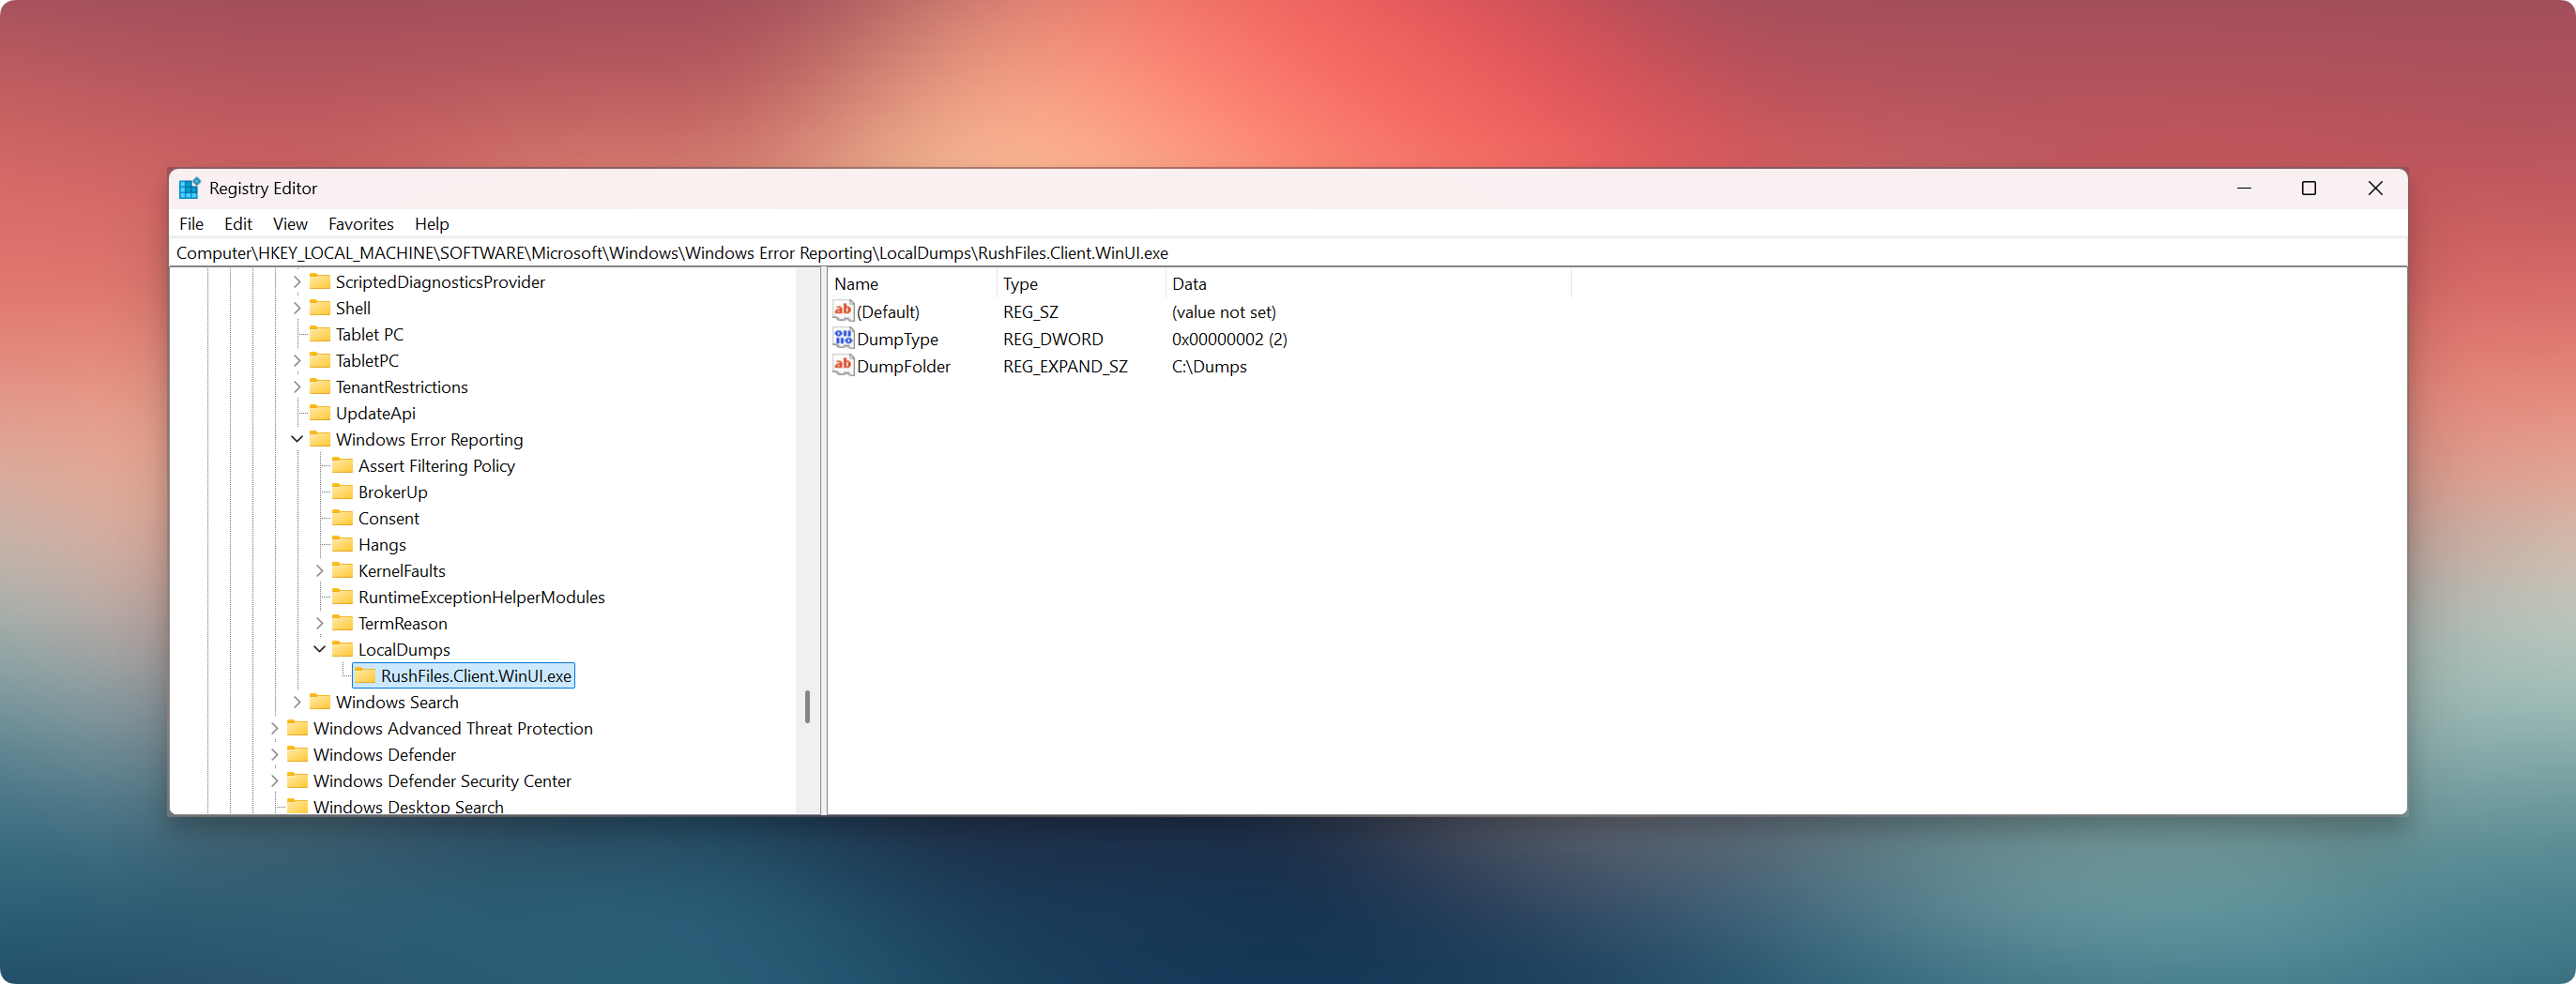Expand Windows Defender Security Center chevron
The image size is (2576, 984).
click(275, 781)
